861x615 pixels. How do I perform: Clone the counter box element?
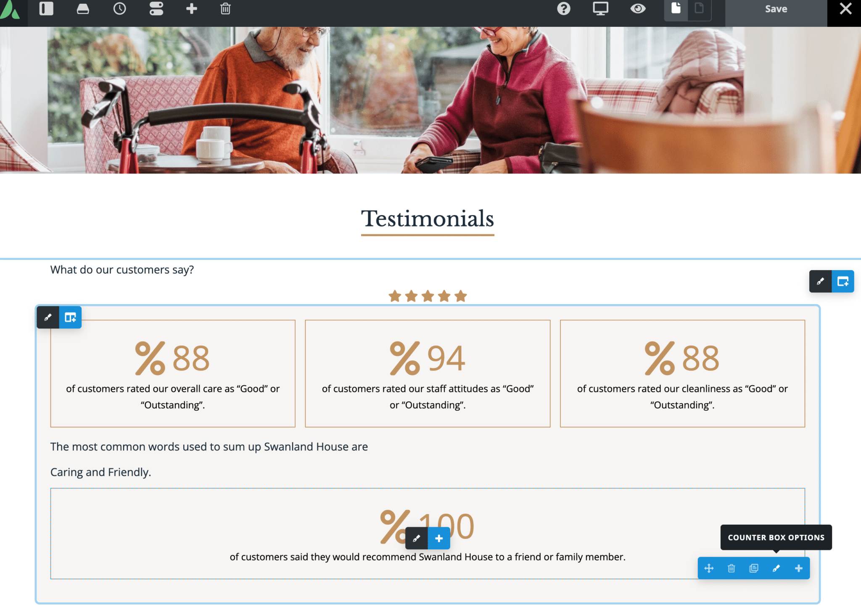(754, 568)
